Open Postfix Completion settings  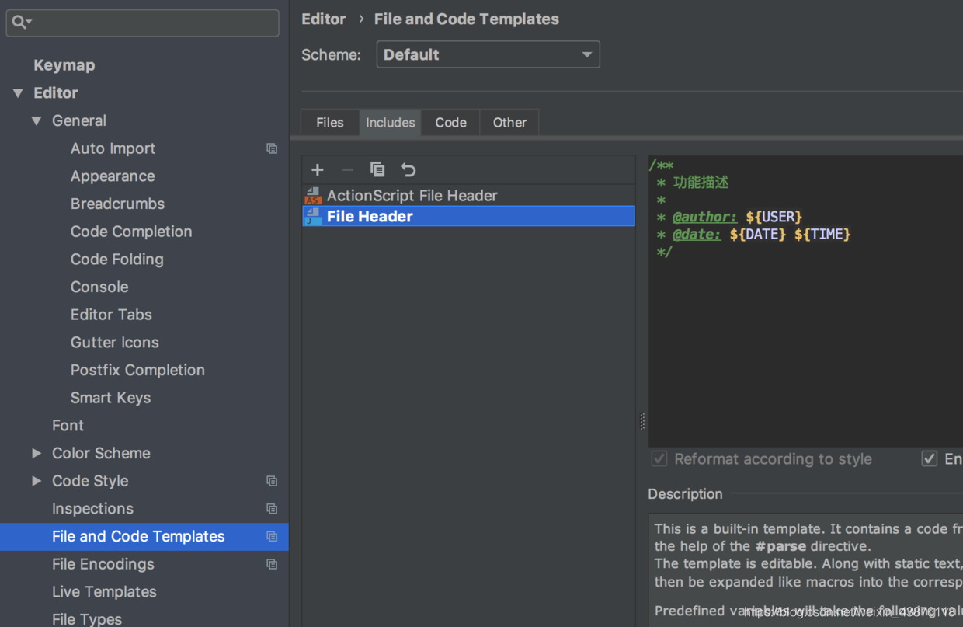coord(137,370)
